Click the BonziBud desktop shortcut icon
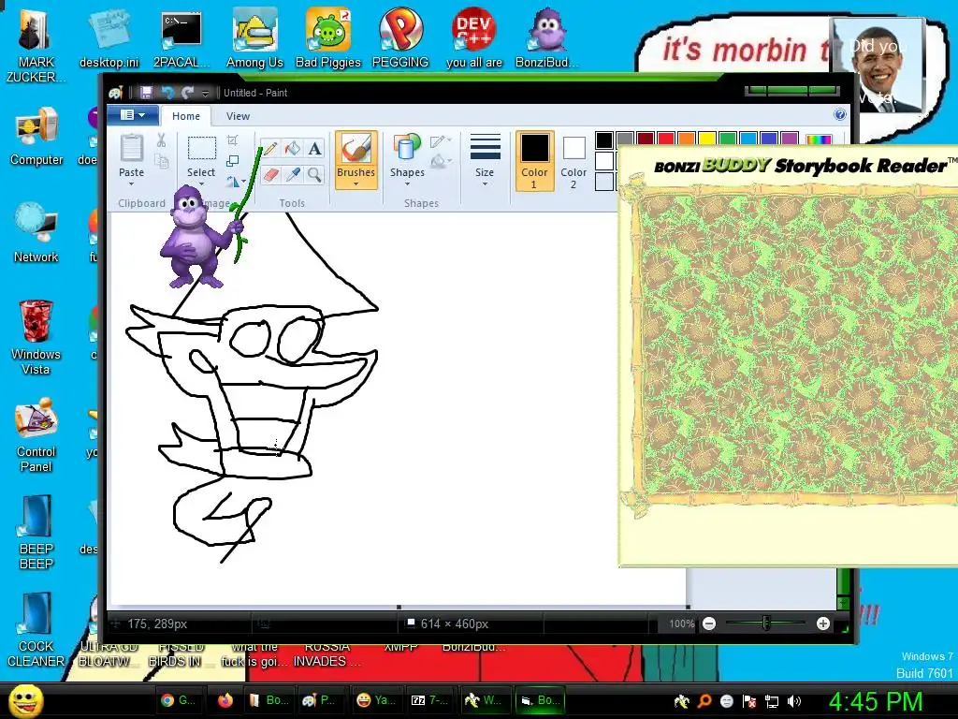 547,31
